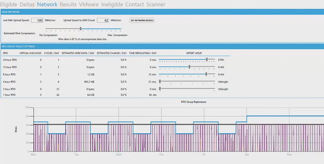
Task: Click the Wed label on chart axis
Action: [119, 154]
